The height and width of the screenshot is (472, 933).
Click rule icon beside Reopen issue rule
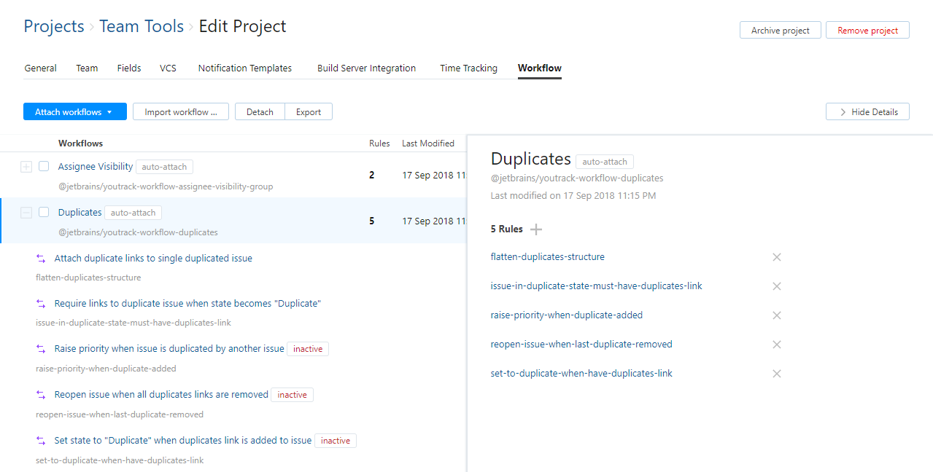(x=41, y=395)
